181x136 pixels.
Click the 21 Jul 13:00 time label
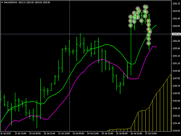click(64, 133)
